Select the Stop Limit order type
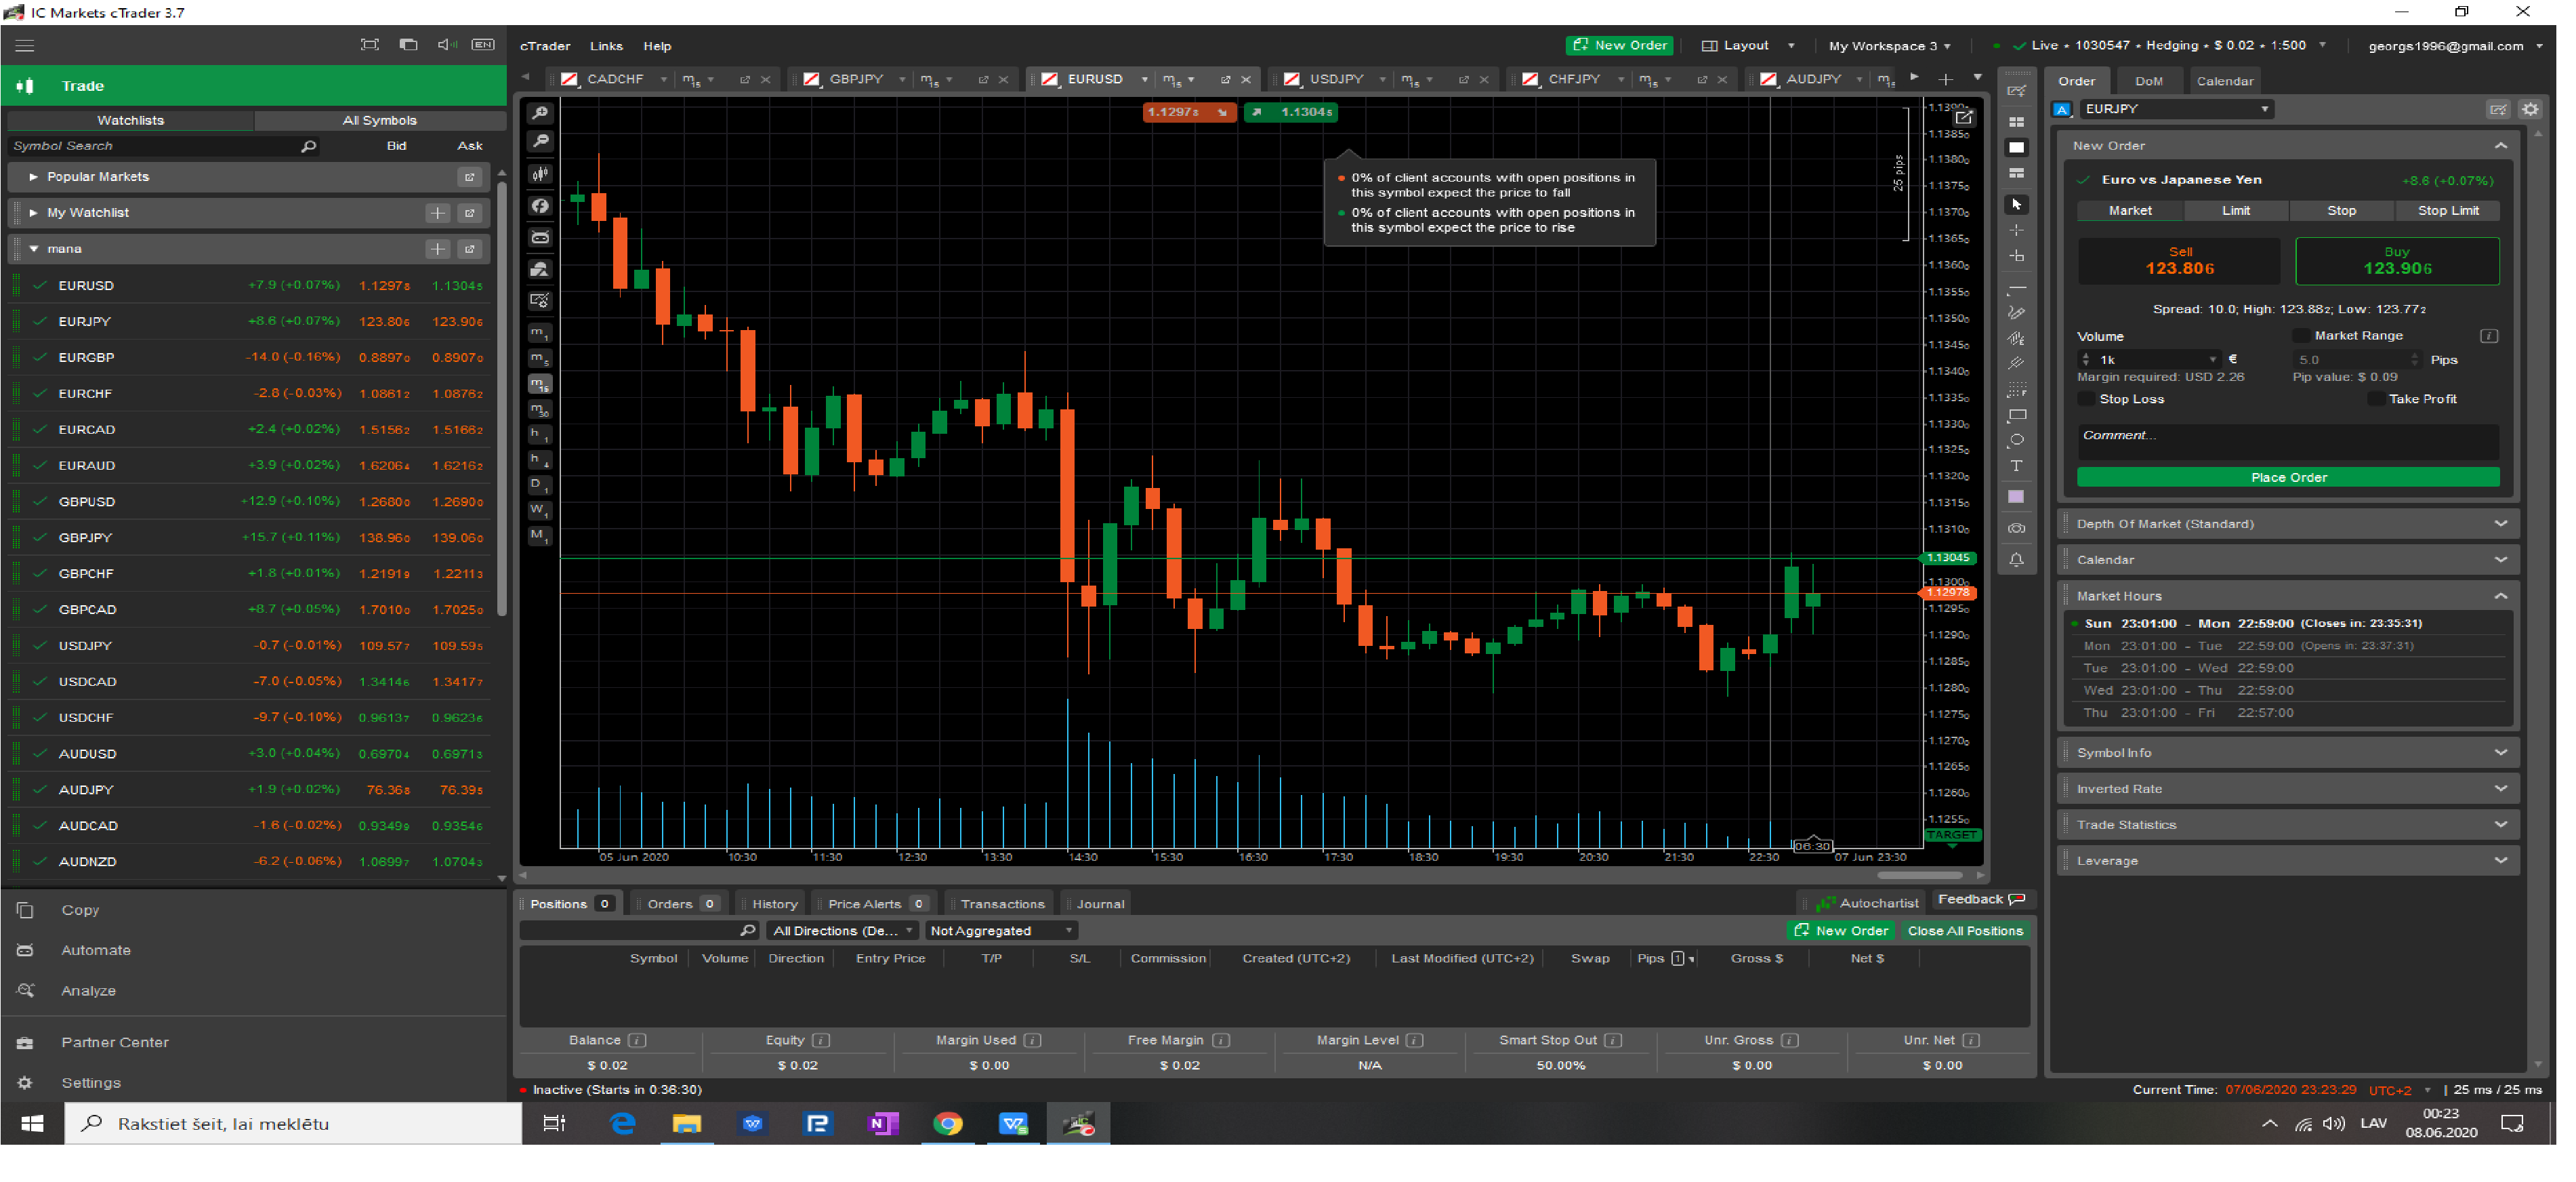The height and width of the screenshot is (1182, 2576). tap(2447, 211)
